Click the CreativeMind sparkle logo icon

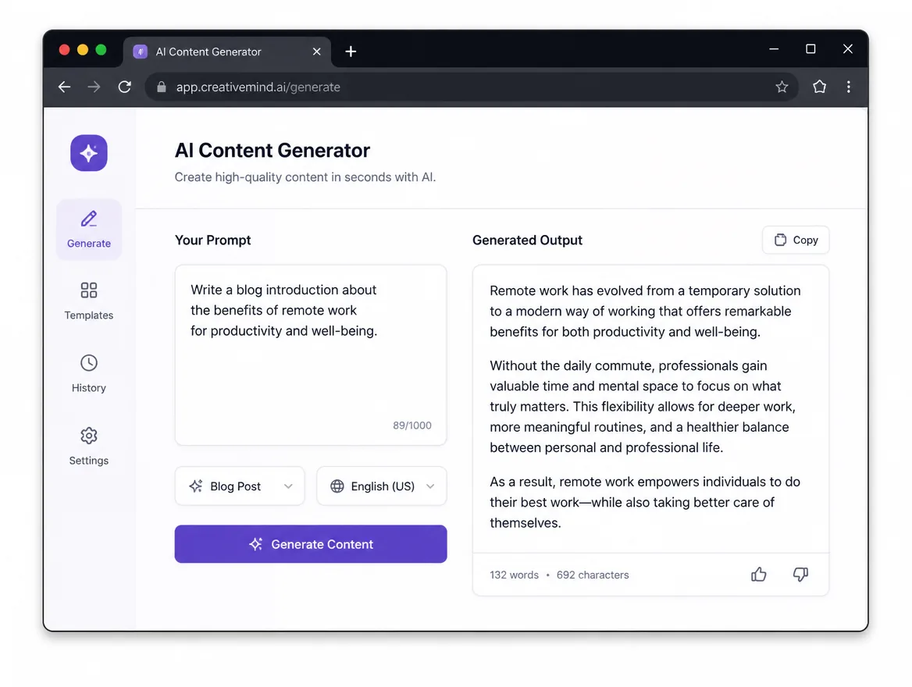pos(89,153)
